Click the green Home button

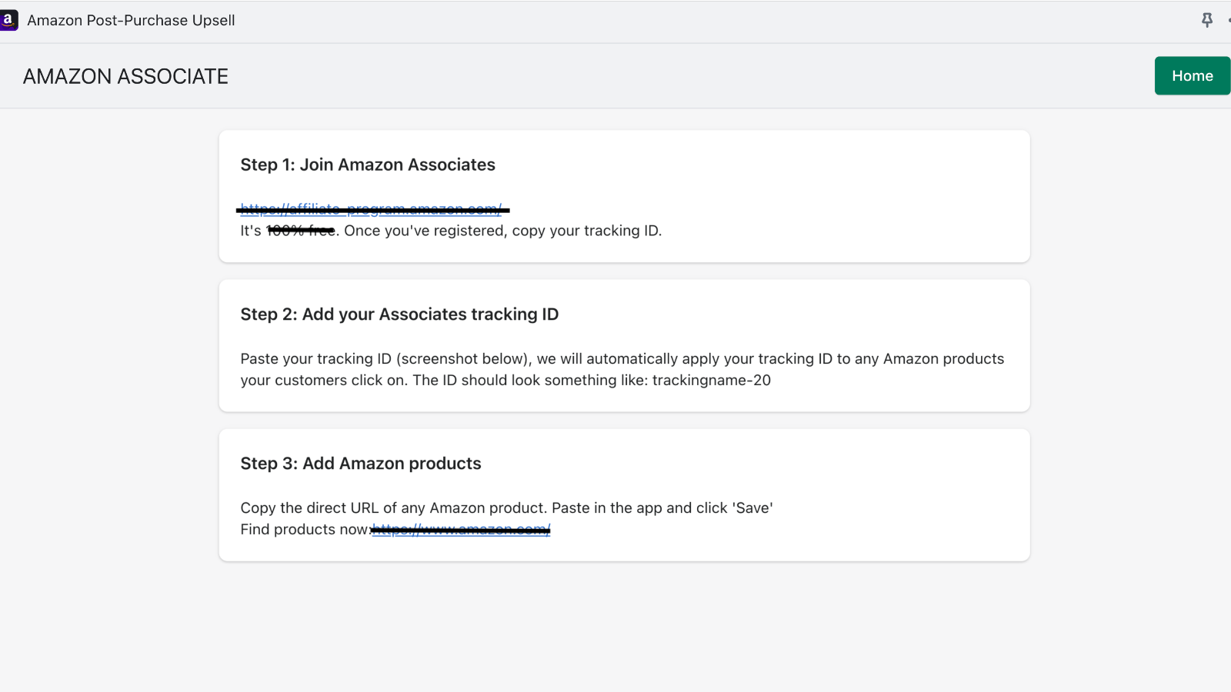tap(1192, 75)
